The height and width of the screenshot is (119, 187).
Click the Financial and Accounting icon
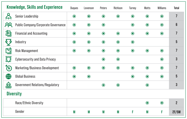tap(8, 34)
